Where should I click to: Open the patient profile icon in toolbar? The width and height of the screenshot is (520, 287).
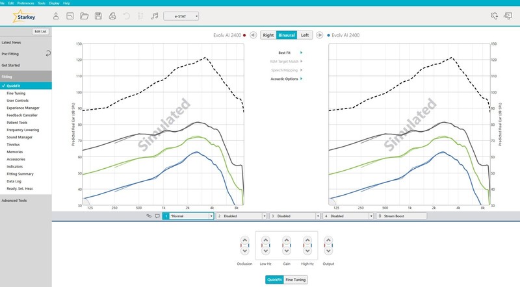(x=56, y=16)
